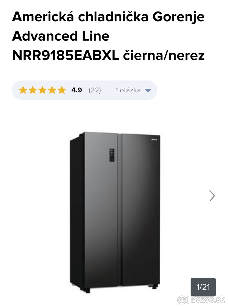This screenshot has height=307, width=228.
Task: Click the second yellow rating star
Action: click(33, 90)
